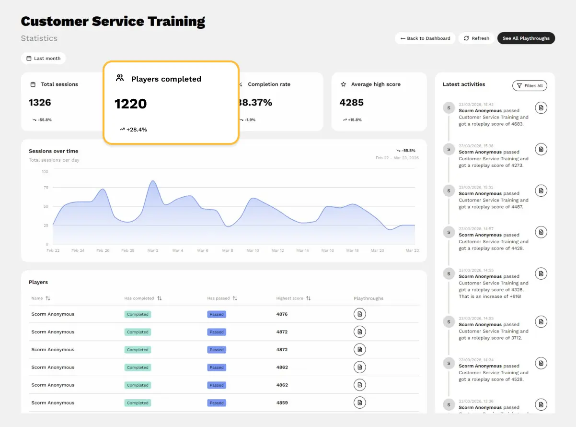Click the Completed badge in the first player row
Image resolution: width=576 pixels, height=427 pixels.
[138, 314]
